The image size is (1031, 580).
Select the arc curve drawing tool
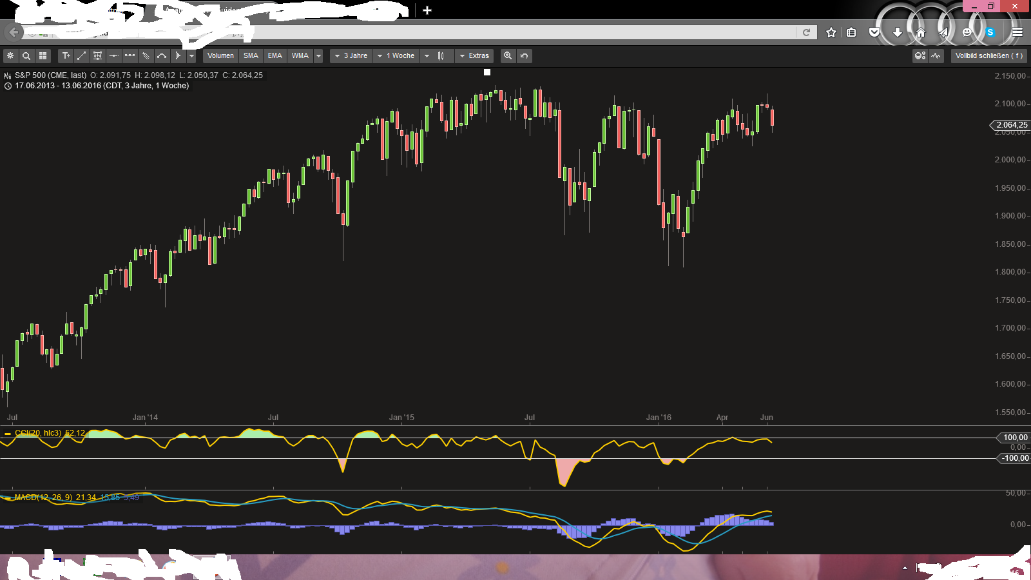click(162, 56)
